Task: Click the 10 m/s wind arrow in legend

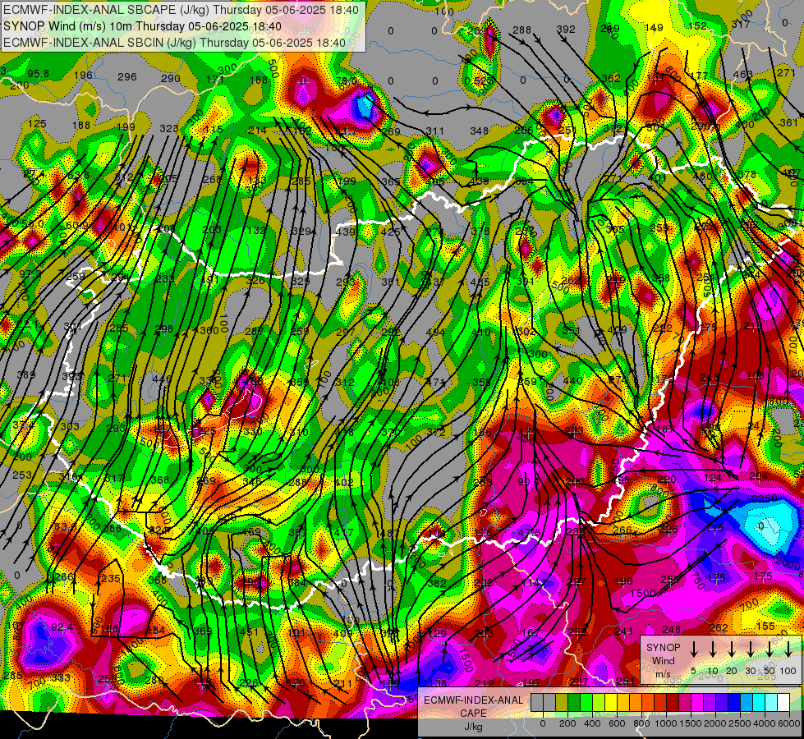Action: (713, 649)
